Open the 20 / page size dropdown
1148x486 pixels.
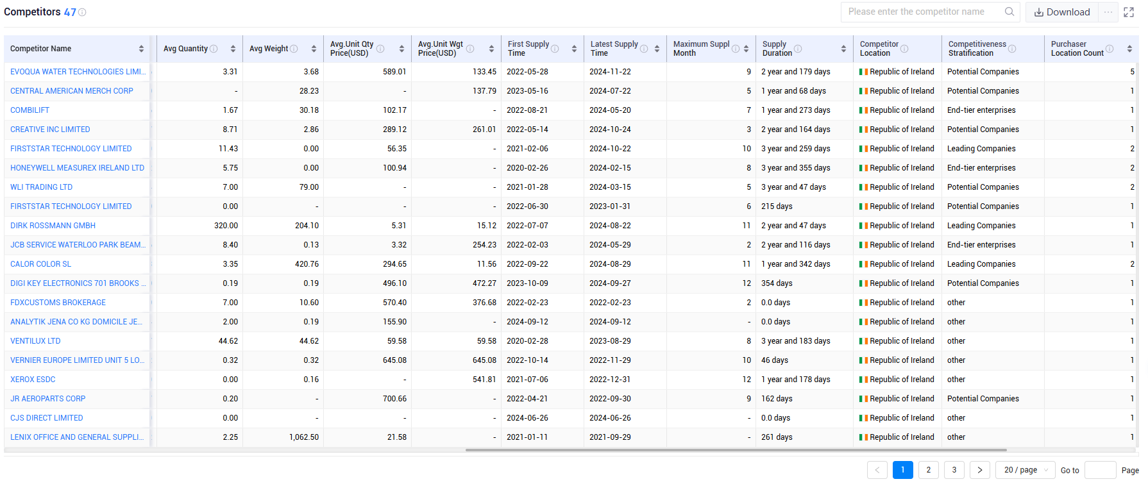pos(1025,470)
